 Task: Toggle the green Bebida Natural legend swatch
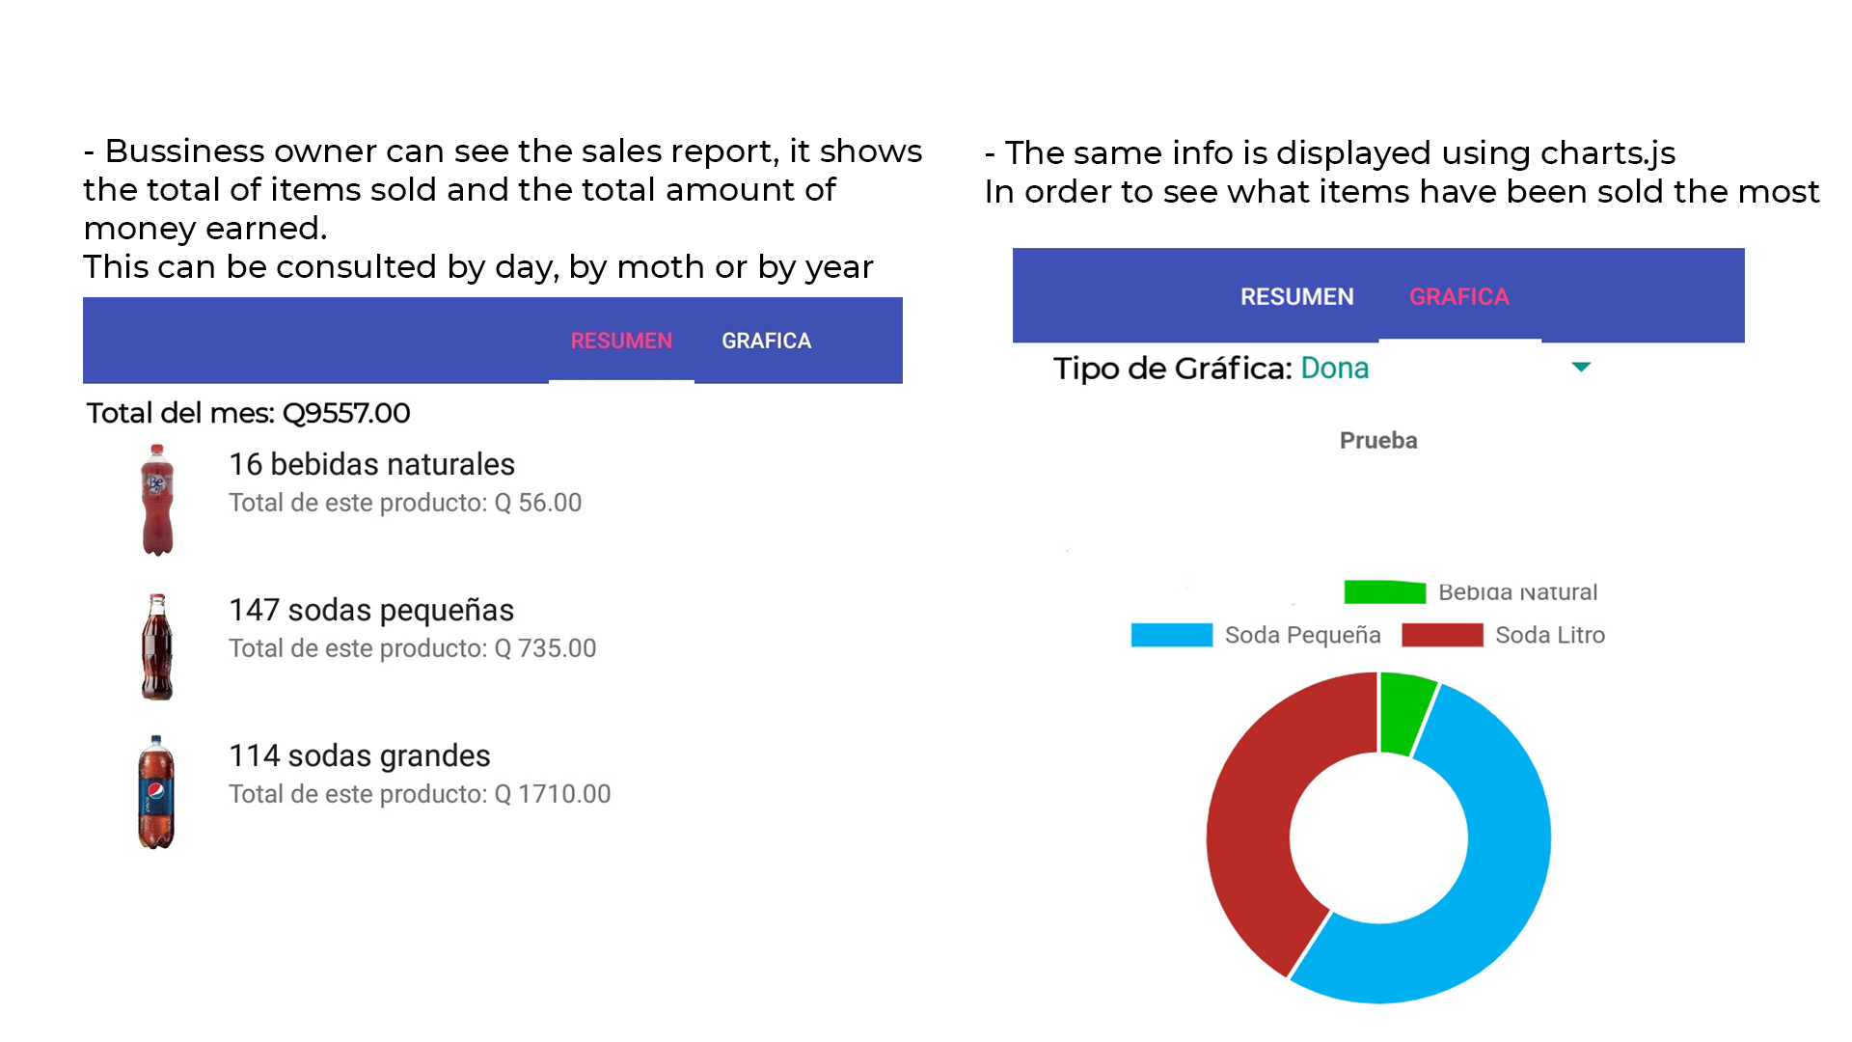1384,591
